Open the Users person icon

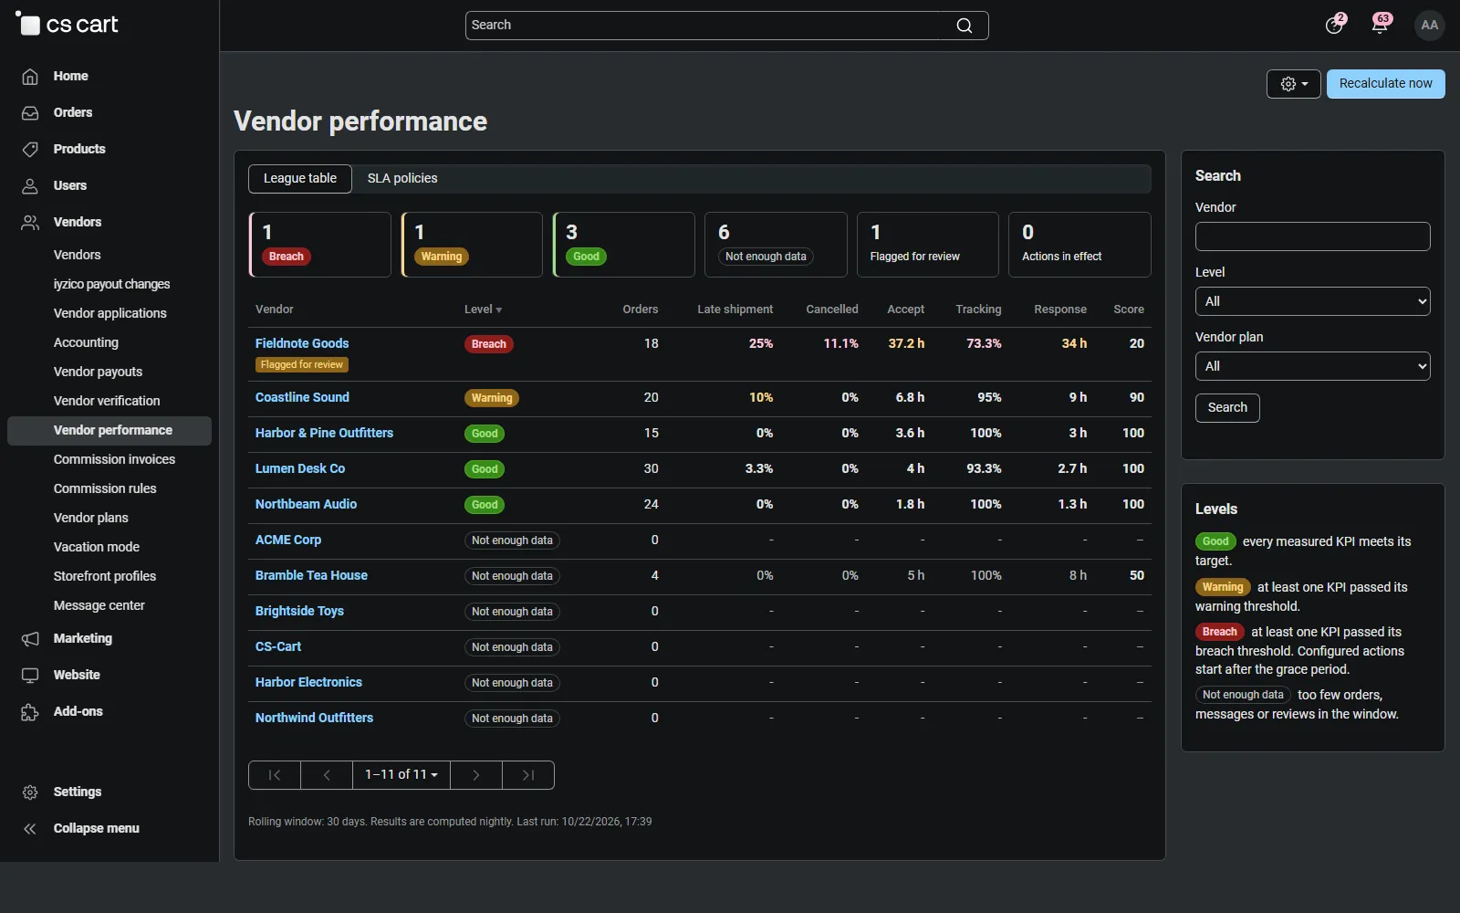tap(30, 186)
